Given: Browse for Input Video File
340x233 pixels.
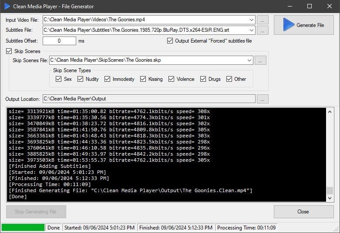Looking at the screenshot, I should (x=263, y=20).
